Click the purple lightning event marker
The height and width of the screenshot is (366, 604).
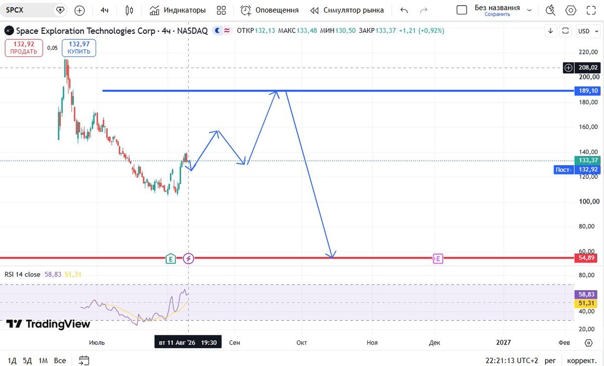click(x=188, y=259)
